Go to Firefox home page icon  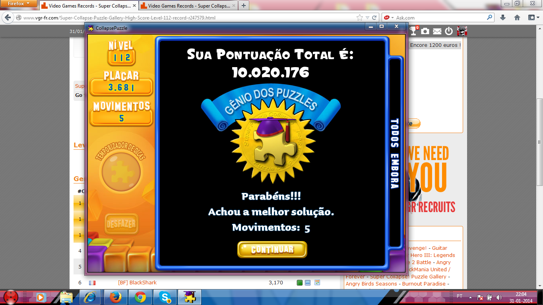point(517,17)
